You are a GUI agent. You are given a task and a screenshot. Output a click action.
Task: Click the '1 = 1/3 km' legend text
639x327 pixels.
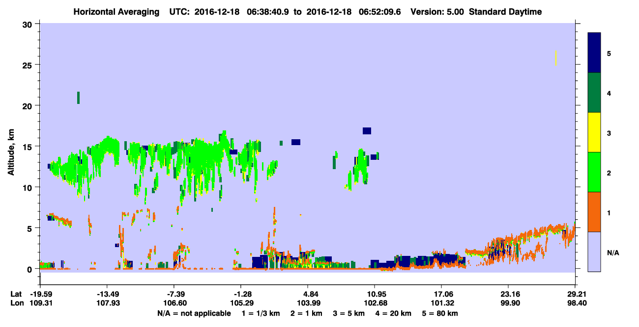pos(261,313)
